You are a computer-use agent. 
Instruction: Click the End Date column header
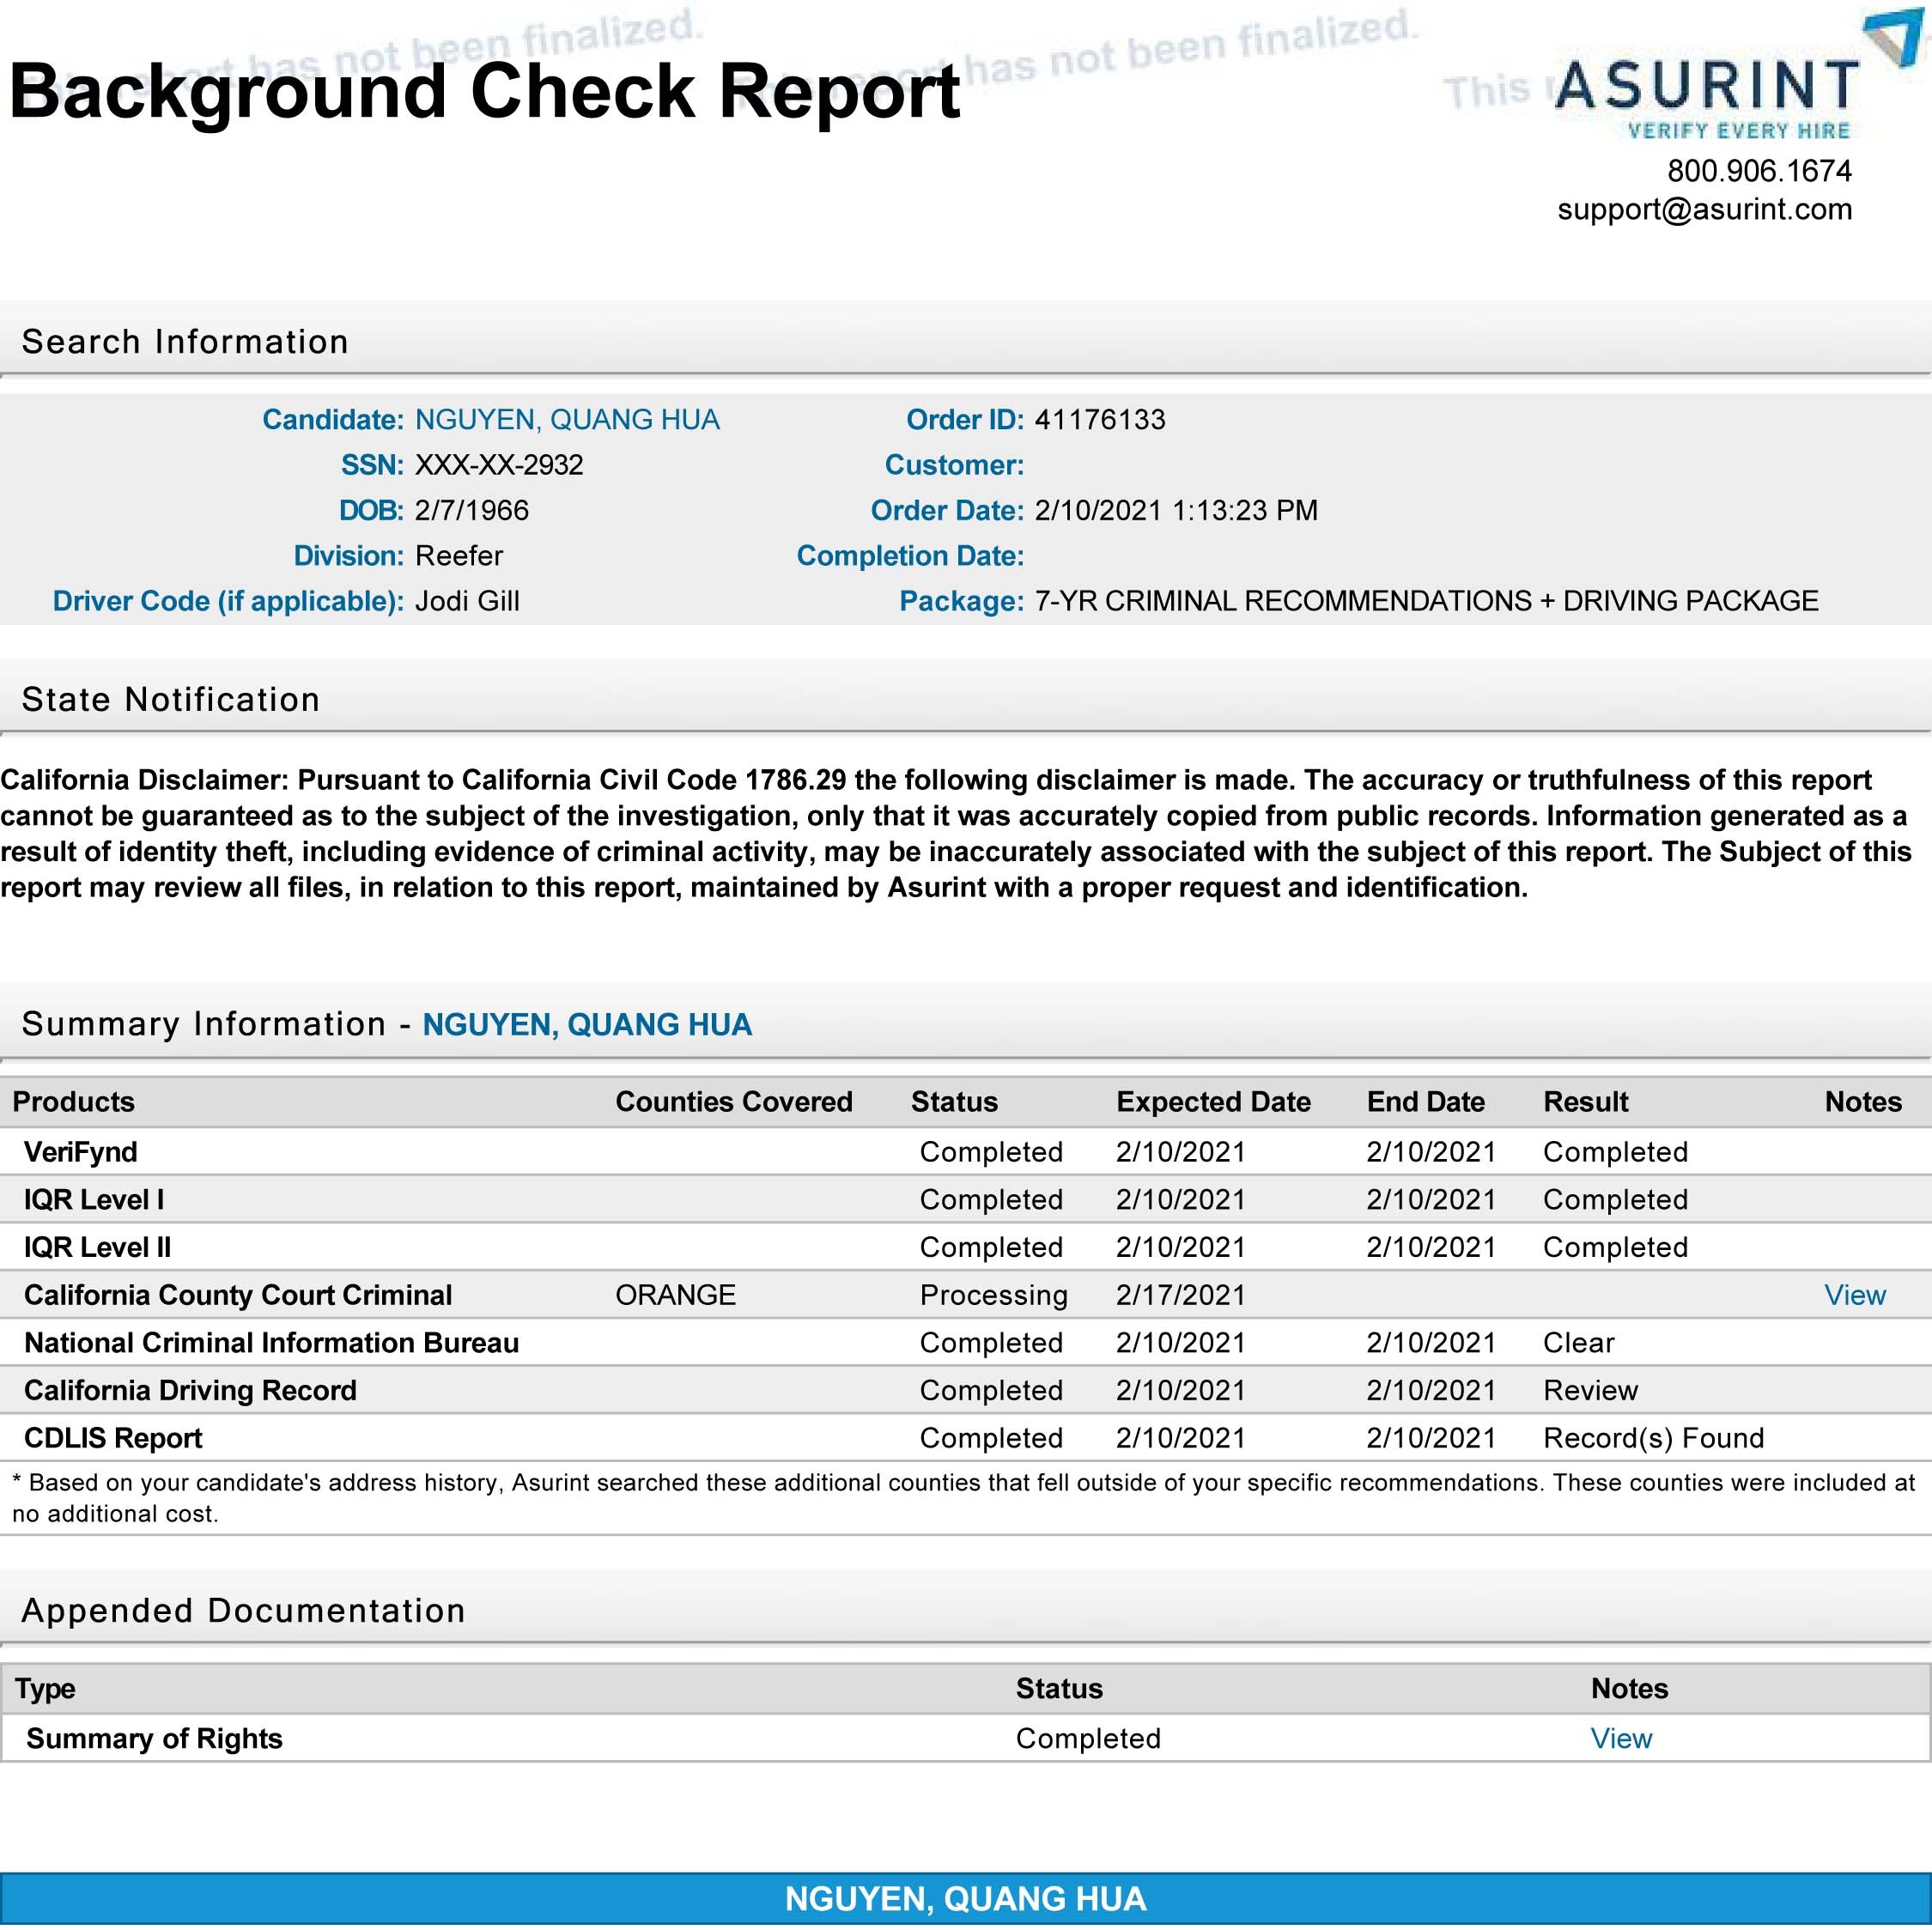point(1425,1102)
